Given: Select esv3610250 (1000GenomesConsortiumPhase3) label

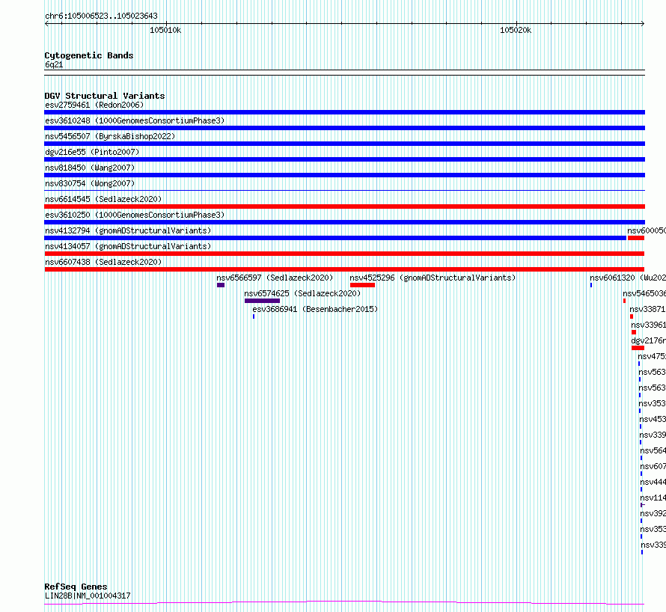Looking at the screenshot, I should click(135, 215).
